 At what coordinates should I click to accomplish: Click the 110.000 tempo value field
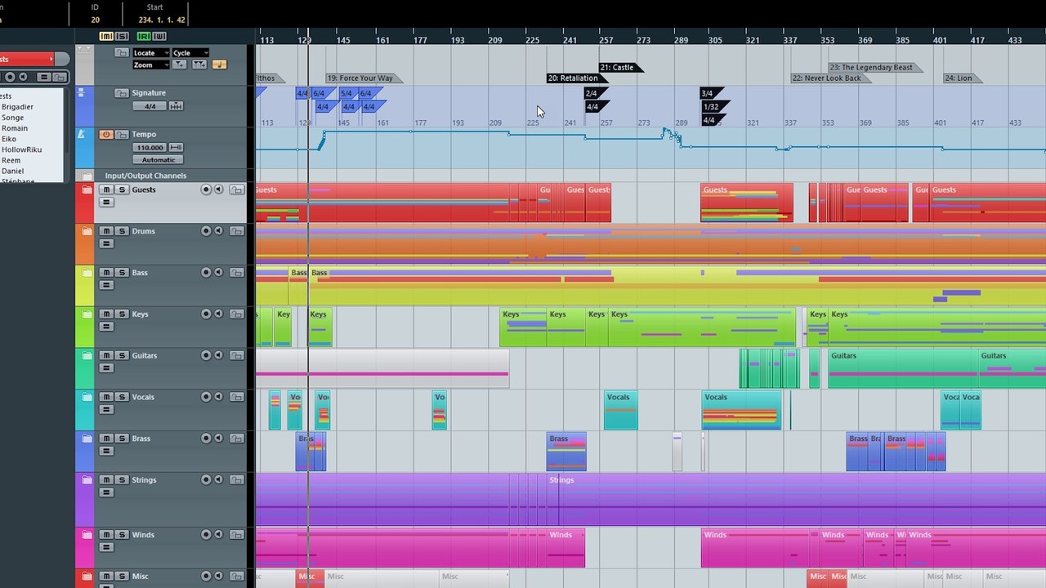[150, 148]
